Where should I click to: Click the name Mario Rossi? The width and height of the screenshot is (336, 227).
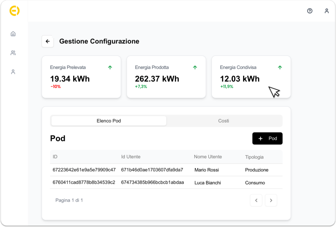(207, 170)
